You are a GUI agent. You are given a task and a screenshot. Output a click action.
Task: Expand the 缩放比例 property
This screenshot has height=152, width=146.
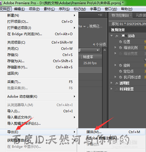click(x=115, y=48)
